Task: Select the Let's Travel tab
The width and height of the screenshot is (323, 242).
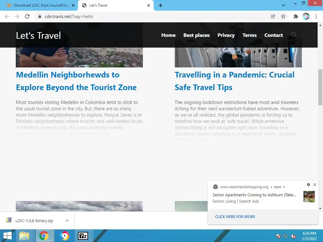Action: click(x=115, y=5)
